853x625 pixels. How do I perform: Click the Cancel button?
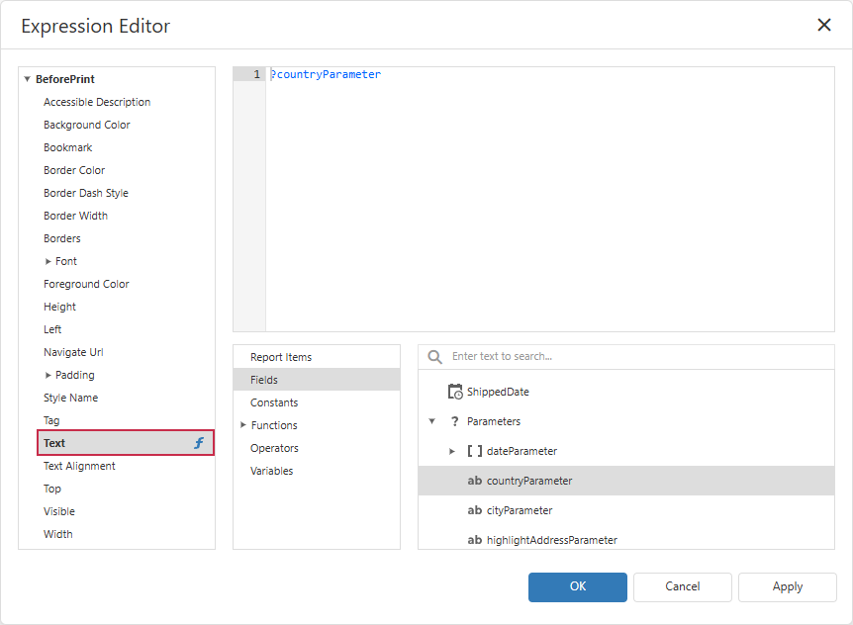pyautogui.click(x=682, y=587)
